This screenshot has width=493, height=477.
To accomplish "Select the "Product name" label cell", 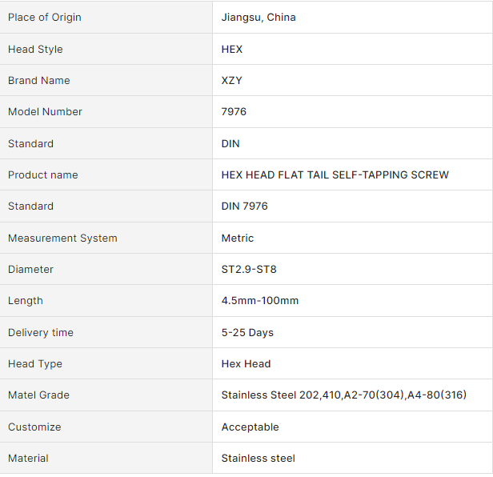I will 43,175.
